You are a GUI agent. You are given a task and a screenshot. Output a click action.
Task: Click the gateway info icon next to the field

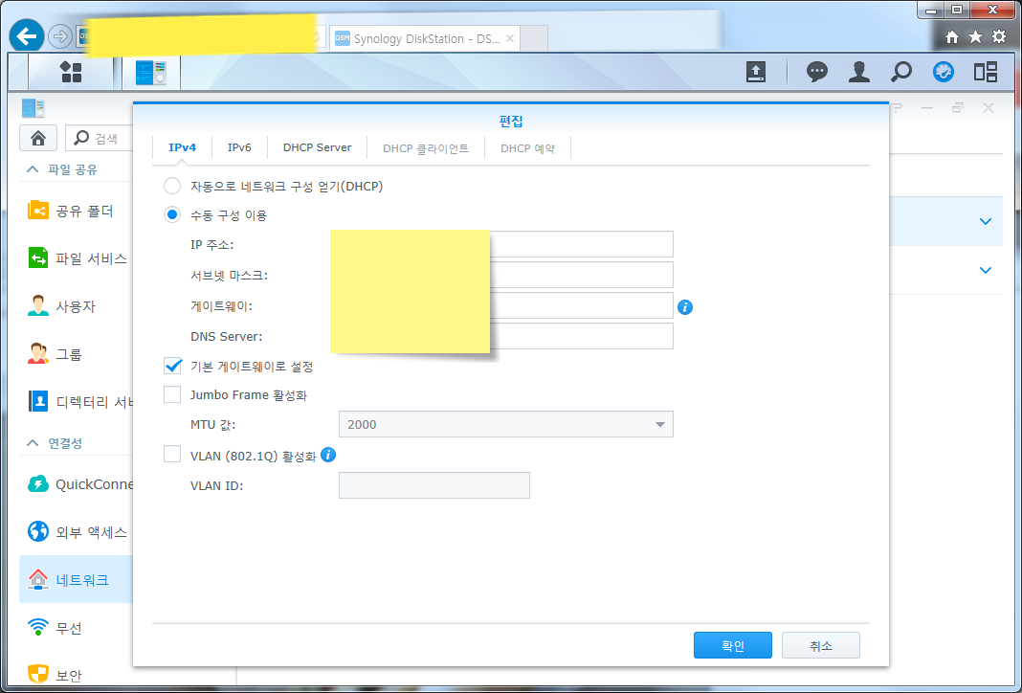[x=685, y=305]
